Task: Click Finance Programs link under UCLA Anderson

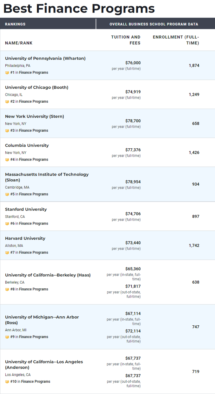Action: 36,381
